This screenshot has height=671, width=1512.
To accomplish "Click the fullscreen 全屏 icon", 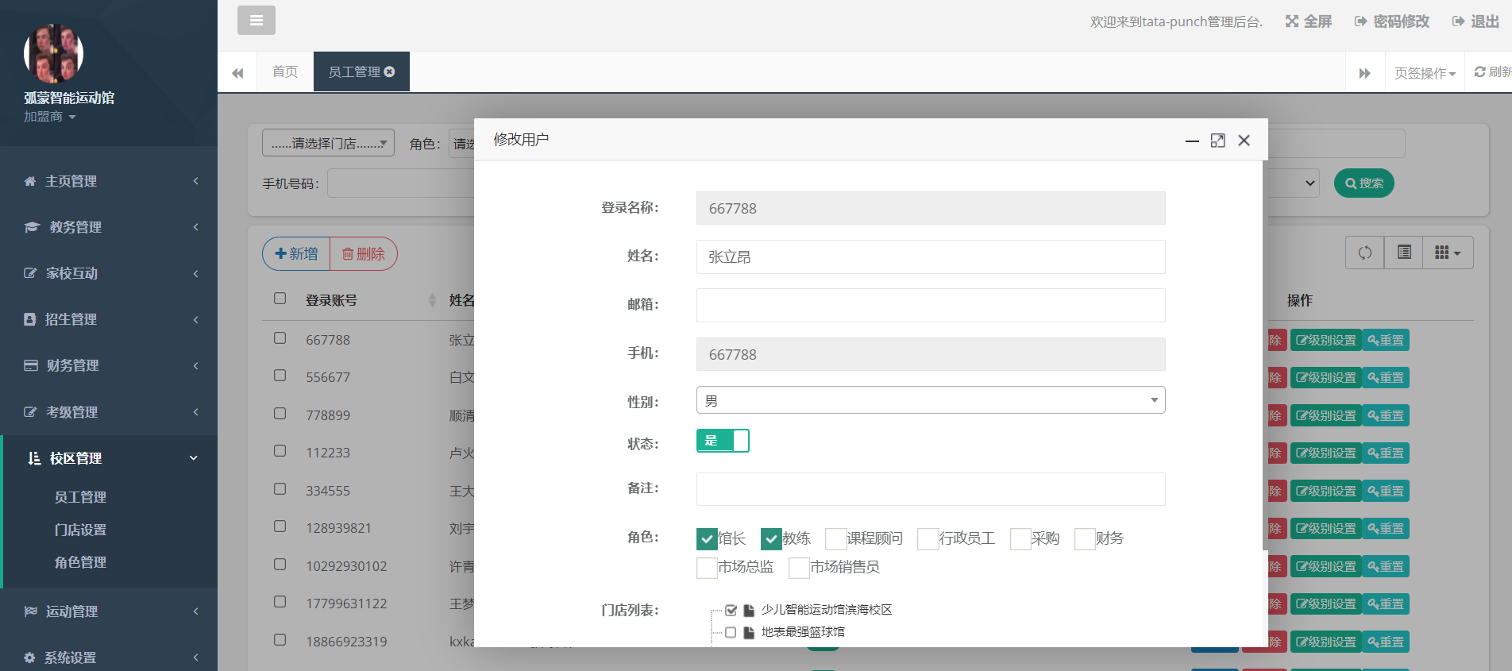I will (1292, 21).
